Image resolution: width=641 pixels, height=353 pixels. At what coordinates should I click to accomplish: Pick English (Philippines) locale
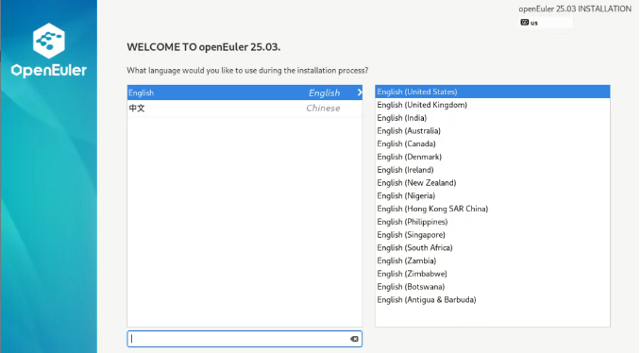[492, 222]
